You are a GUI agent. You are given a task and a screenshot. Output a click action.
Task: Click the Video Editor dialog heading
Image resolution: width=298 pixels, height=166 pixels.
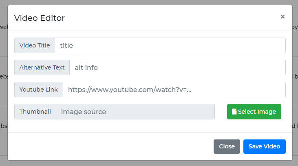(x=40, y=18)
